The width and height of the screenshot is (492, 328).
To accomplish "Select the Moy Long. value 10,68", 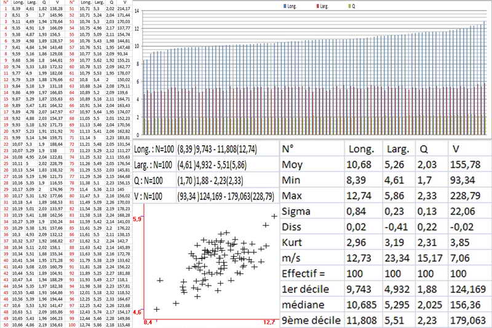I will pyautogui.click(x=359, y=165).
